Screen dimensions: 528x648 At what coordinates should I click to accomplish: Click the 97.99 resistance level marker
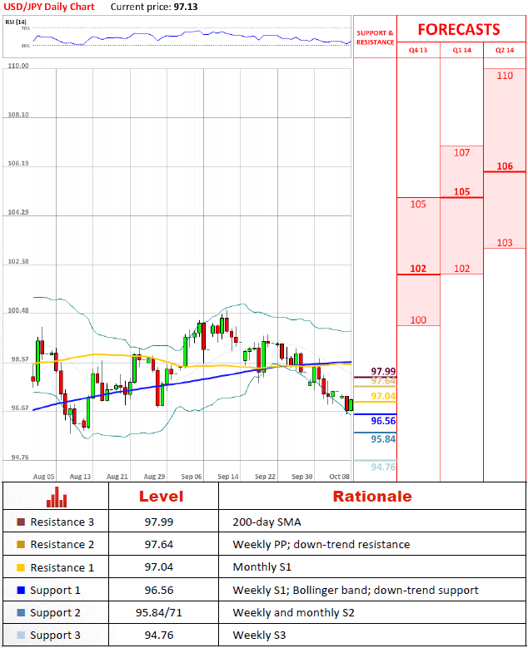coord(383,371)
